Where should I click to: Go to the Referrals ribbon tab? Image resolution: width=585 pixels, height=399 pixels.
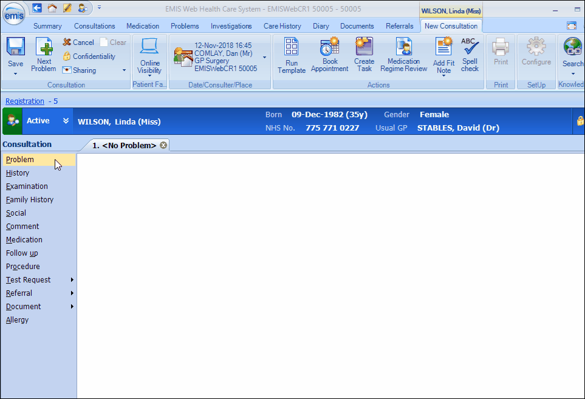tap(400, 26)
